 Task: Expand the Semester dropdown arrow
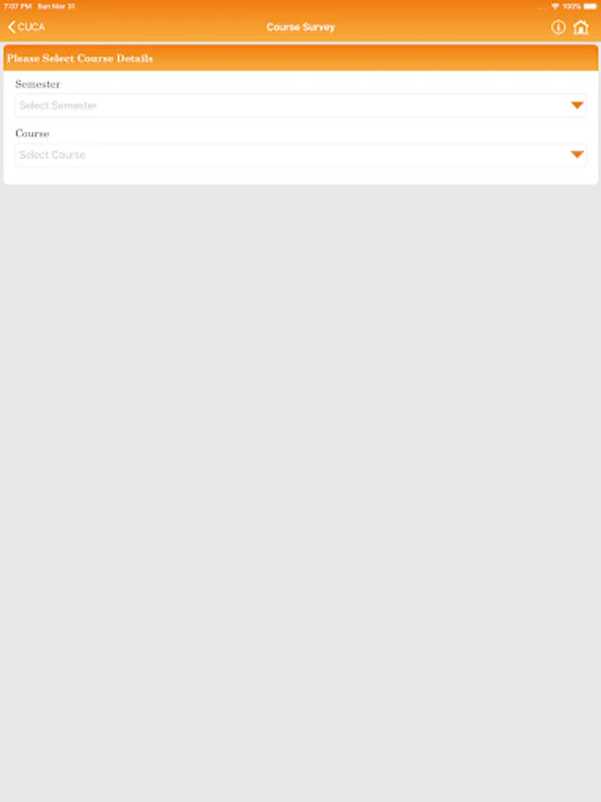point(577,105)
